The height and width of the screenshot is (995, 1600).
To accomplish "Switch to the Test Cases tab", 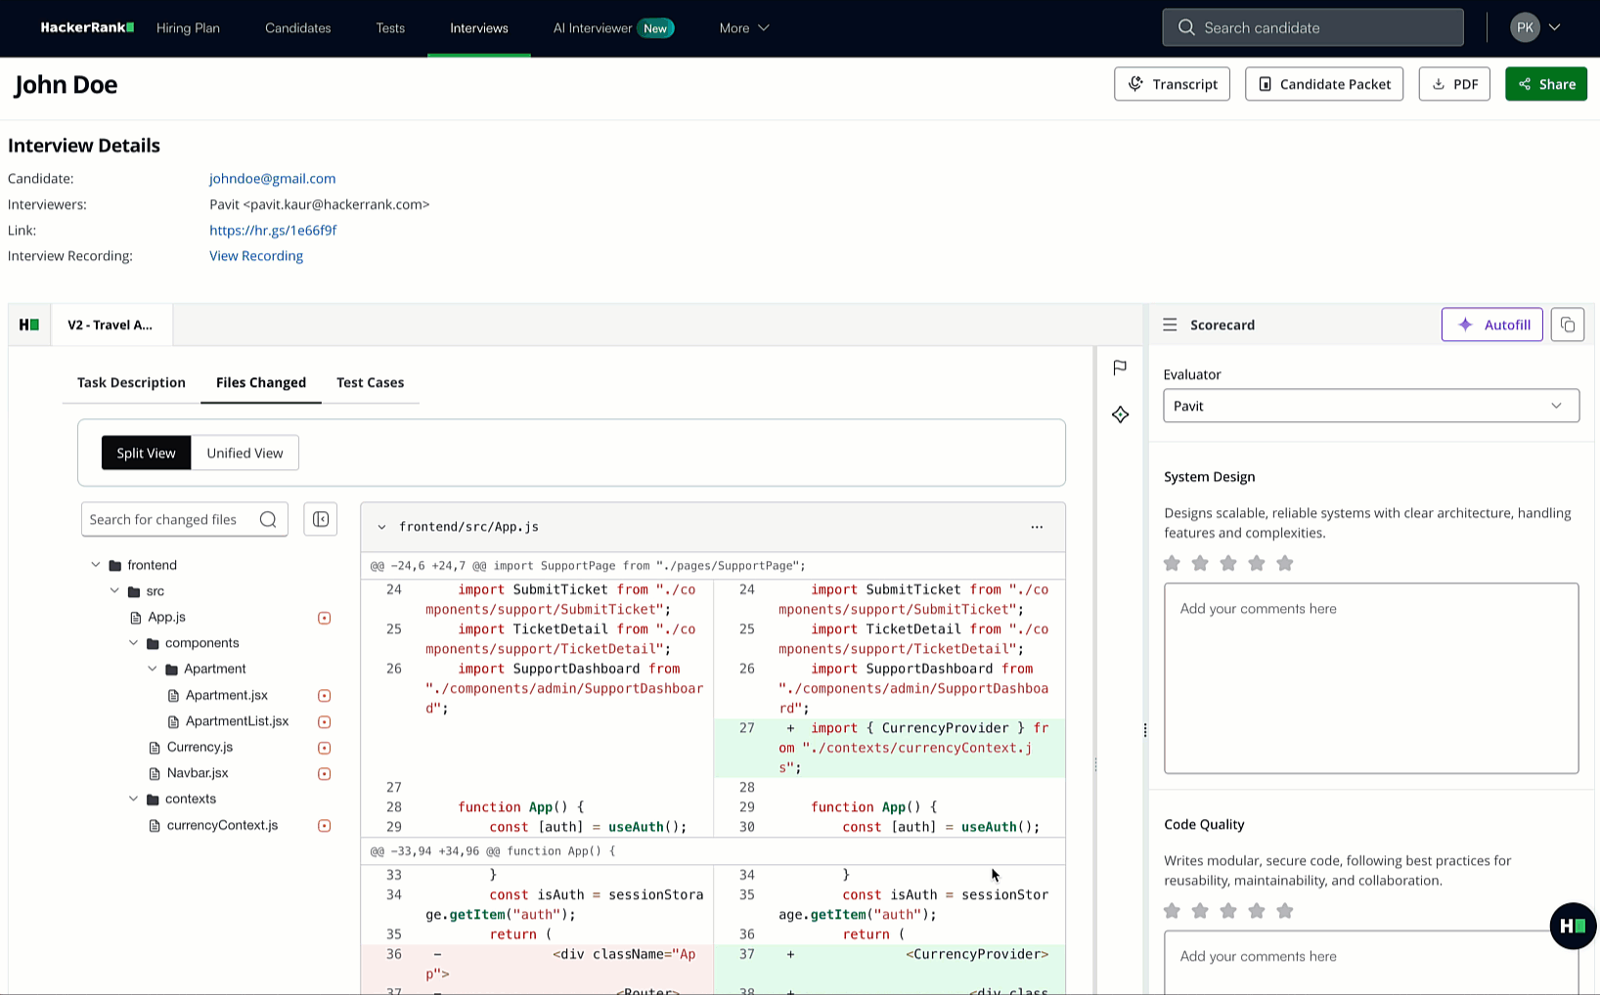I will coord(370,382).
